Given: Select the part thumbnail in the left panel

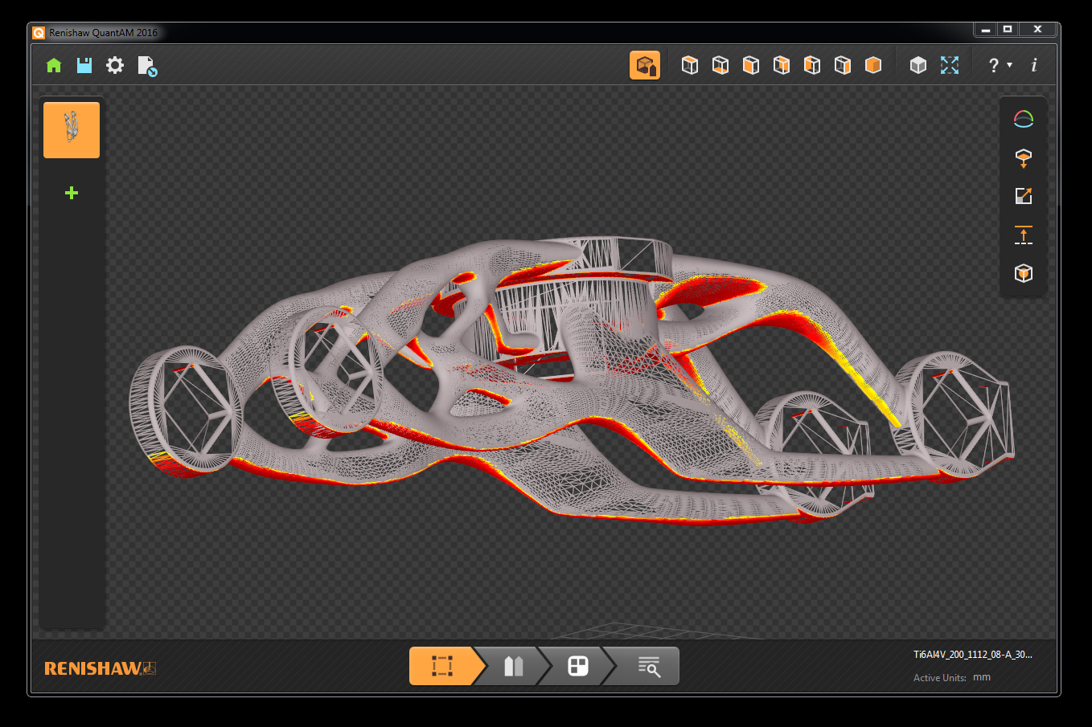Looking at the screenshot, I should 72,130.
